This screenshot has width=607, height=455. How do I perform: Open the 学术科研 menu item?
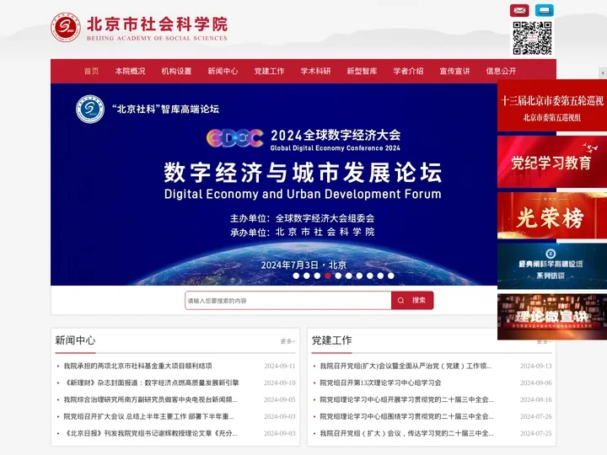pos(316,71)
